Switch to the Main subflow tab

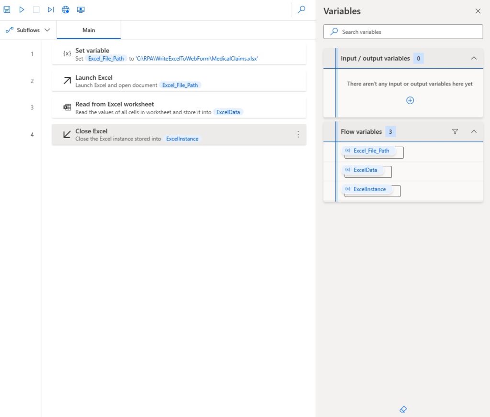coord(89,29)
